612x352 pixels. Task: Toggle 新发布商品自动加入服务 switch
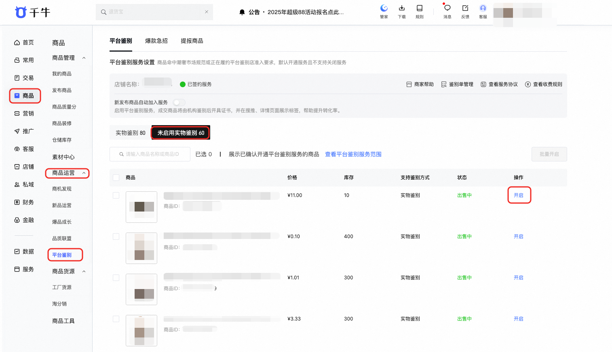[x=179, y=103]
